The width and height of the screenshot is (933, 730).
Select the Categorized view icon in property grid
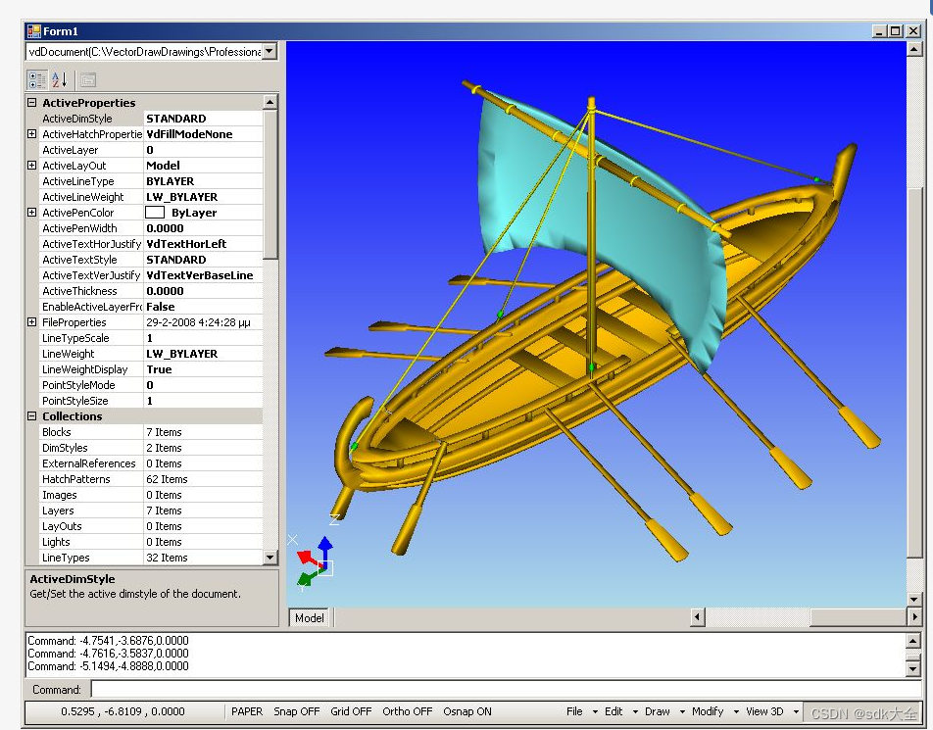35,79
